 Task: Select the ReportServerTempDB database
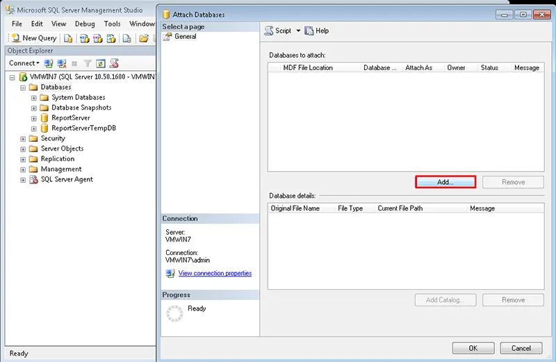83,129
